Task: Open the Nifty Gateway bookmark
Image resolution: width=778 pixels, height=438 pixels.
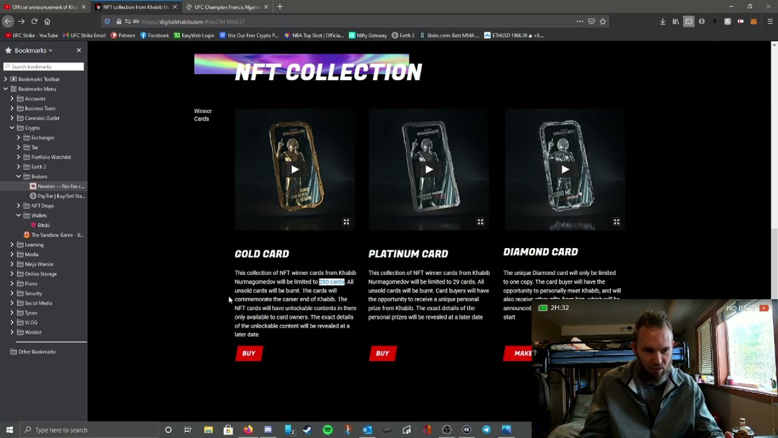Action: tap(368, 35)
